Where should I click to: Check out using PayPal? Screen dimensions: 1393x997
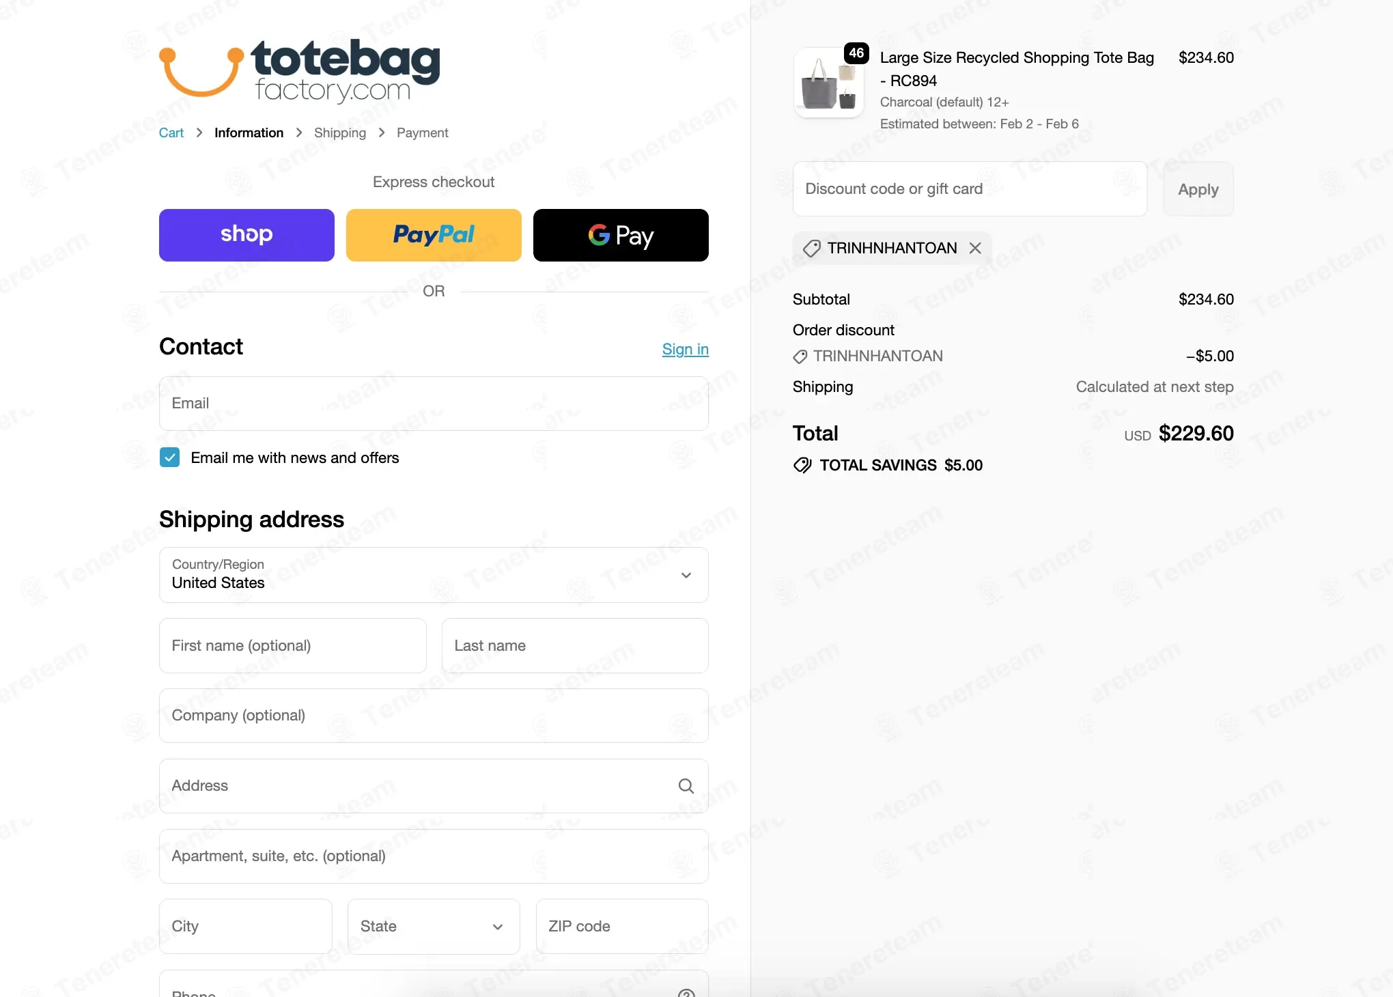(434, 235)
